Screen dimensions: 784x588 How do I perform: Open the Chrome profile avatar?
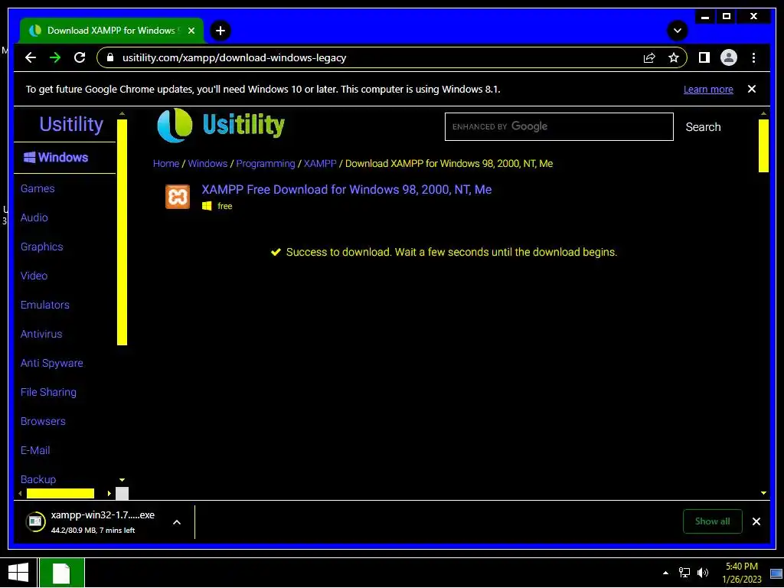click(729, 57)
